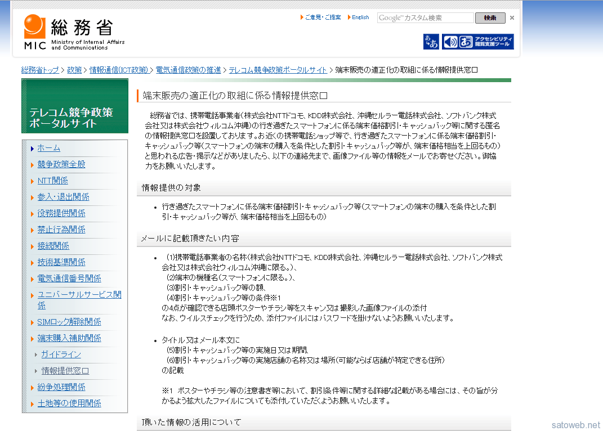Viewport: 603px width, 431px height.
Task: Open 役務提供関係 in the sidebar
Action: point(61,213)
